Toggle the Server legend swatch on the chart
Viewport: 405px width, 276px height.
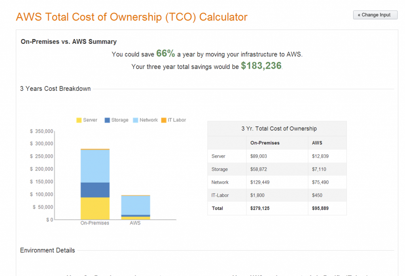click(79, 120)
